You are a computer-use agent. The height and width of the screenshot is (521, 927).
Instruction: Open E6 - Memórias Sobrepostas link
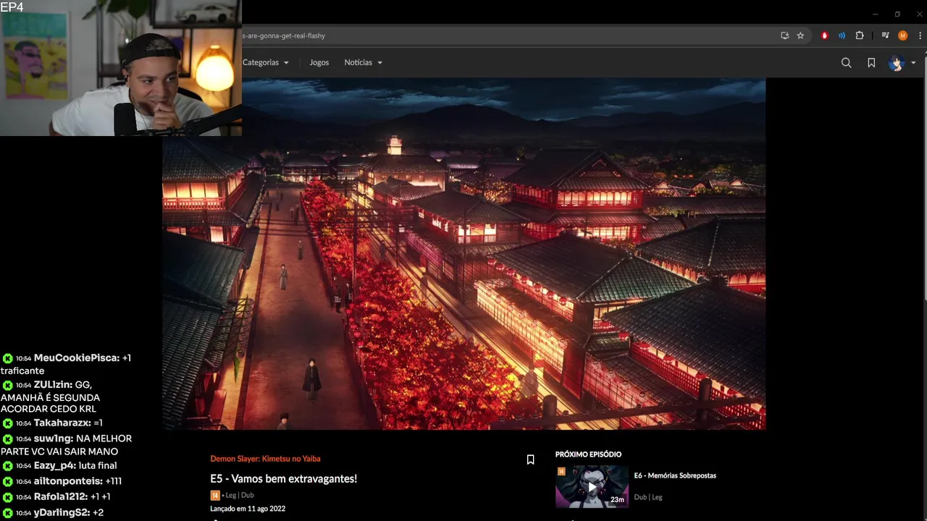(675, 475)
